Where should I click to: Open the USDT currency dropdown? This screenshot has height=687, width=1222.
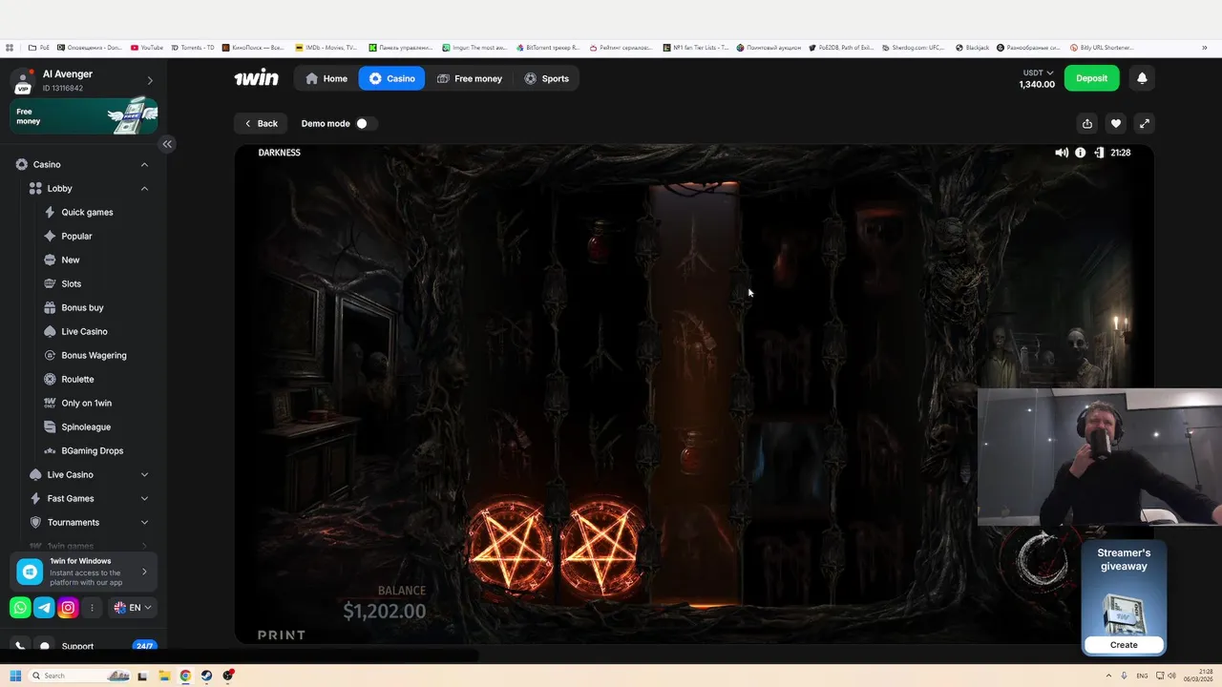coord(1038,73)
